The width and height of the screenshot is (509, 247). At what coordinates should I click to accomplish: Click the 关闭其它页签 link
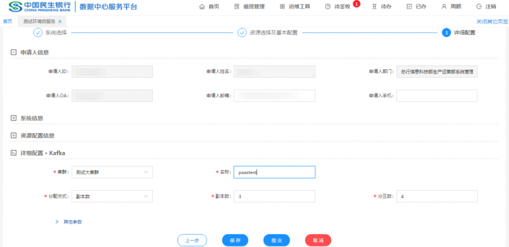point(492,22)
